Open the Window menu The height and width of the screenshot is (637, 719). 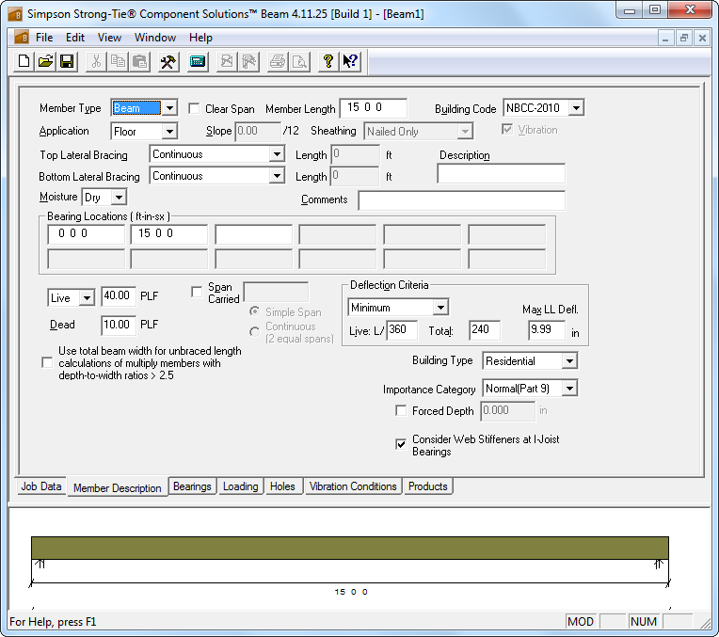point(155,38)
